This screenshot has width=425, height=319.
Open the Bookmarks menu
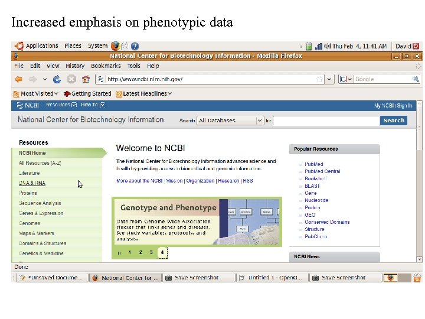tap(106, 66)
